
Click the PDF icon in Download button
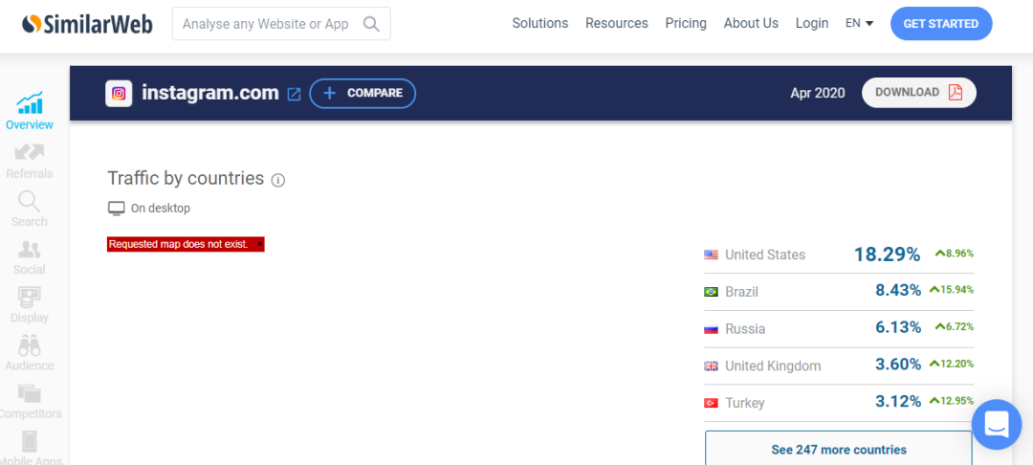tap(956, 92)
